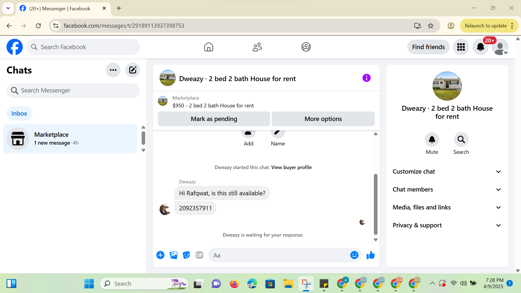Open the emoji picker

point(354,255)
